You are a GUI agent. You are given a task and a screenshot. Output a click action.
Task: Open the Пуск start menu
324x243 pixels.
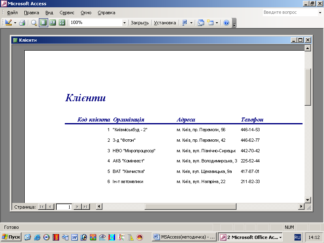11,237
